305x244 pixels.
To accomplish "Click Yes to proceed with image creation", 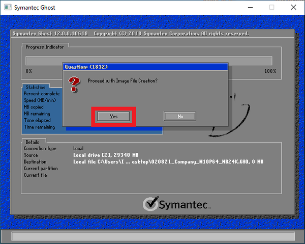I will (113, 116).
